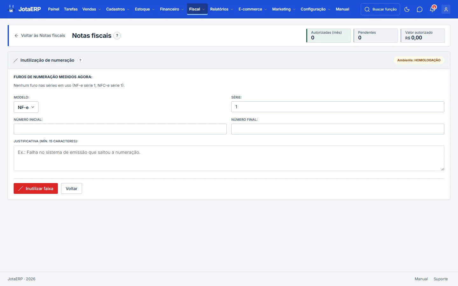458x286 pixels.
Task: Expand the Estoque menu
Action: pos(145,9)
